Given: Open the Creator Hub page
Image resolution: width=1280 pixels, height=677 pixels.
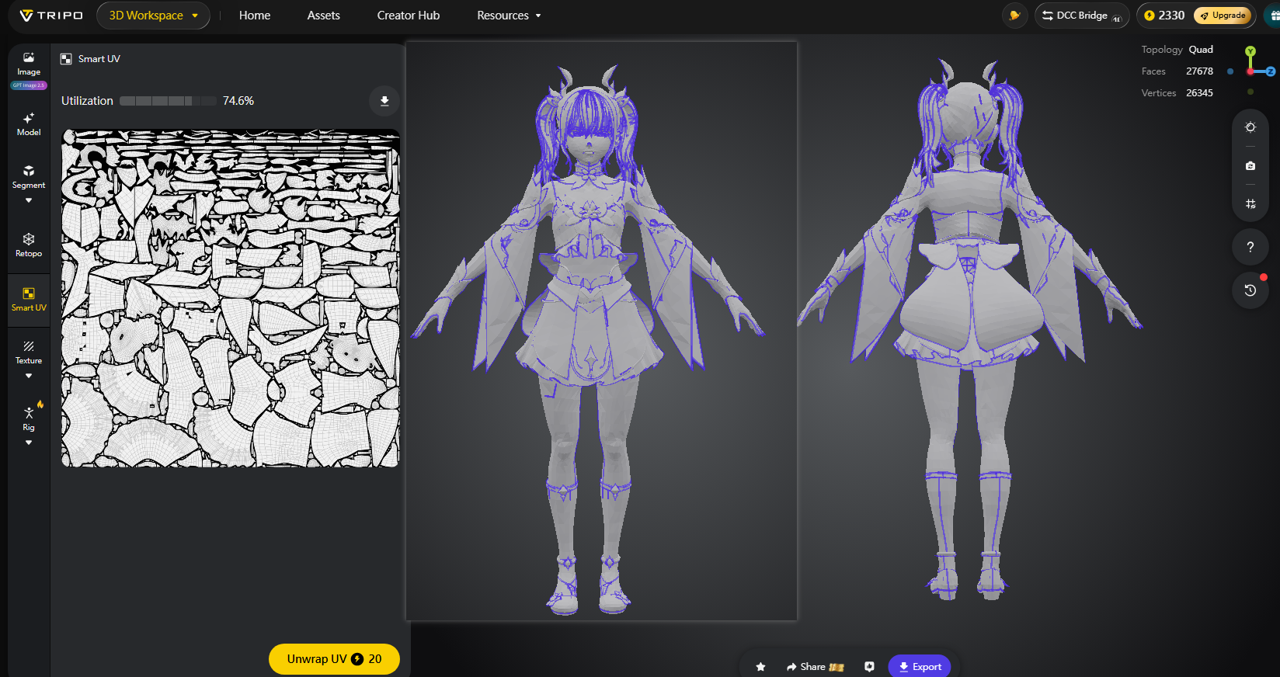Looking at the screenshot, I should 409,16.
